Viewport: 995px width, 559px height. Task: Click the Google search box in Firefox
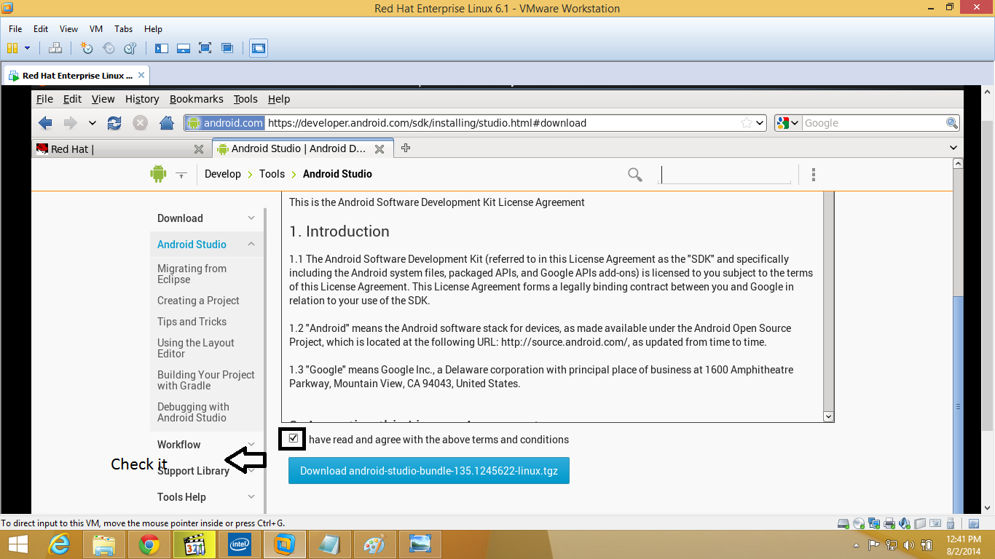[873, 123]
